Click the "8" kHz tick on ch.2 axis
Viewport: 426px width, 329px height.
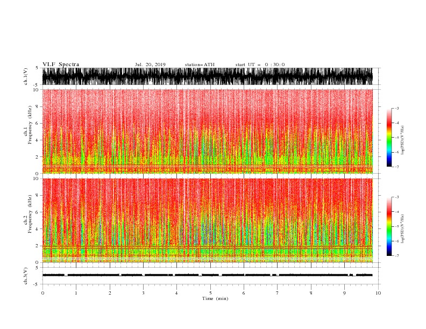pyautogui.click(x=38, y=196)
